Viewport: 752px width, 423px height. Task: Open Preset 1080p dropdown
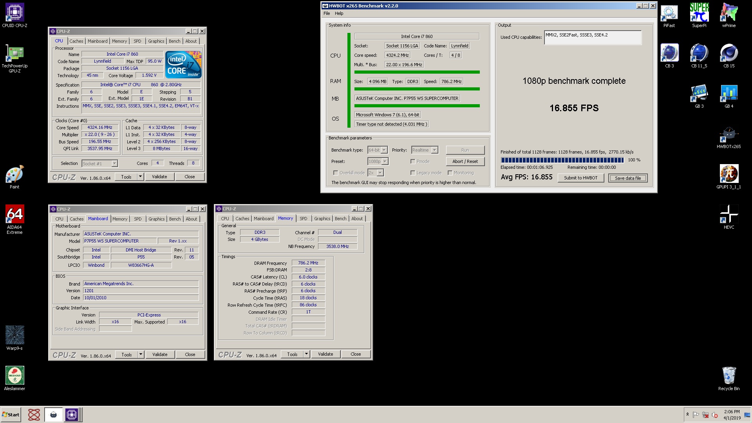click(x=385, y=161)
